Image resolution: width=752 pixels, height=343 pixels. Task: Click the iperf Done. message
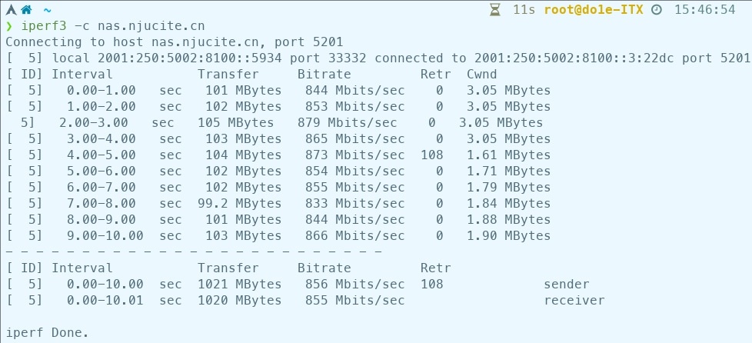47,332
